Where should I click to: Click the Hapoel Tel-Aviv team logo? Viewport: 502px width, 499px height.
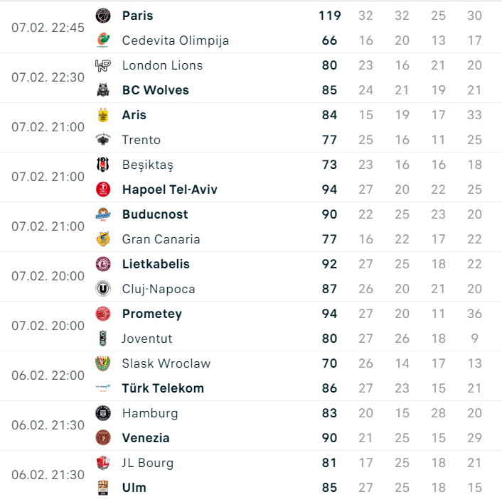coord(103,190)
